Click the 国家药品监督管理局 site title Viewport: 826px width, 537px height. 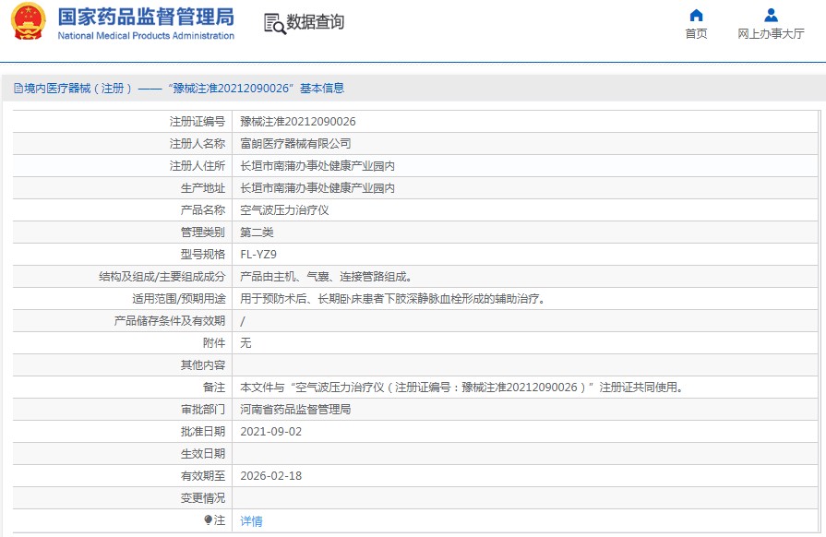(x=146, y=17)
